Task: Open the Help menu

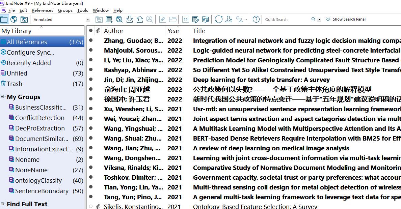Action: tap(118, 10)
